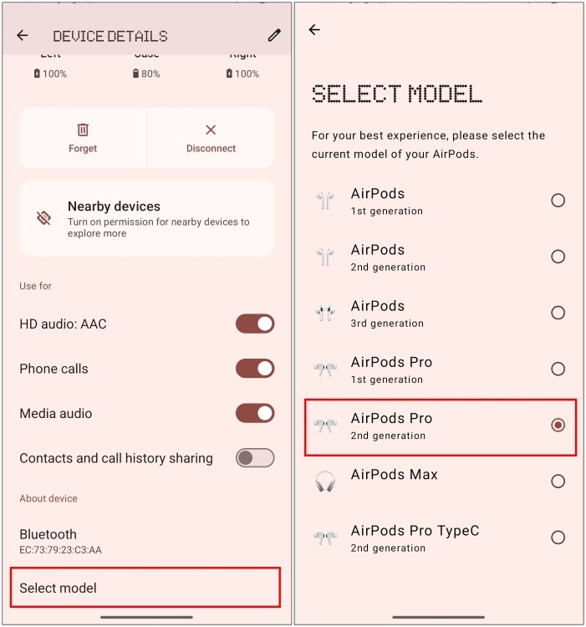Turn off HD audio: AAC toggle
This screenshot has width=586, height=627.
coord(255,324)
